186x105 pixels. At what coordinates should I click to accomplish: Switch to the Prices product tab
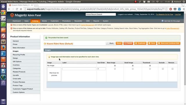pyautogui.click(x=25, y=44)
